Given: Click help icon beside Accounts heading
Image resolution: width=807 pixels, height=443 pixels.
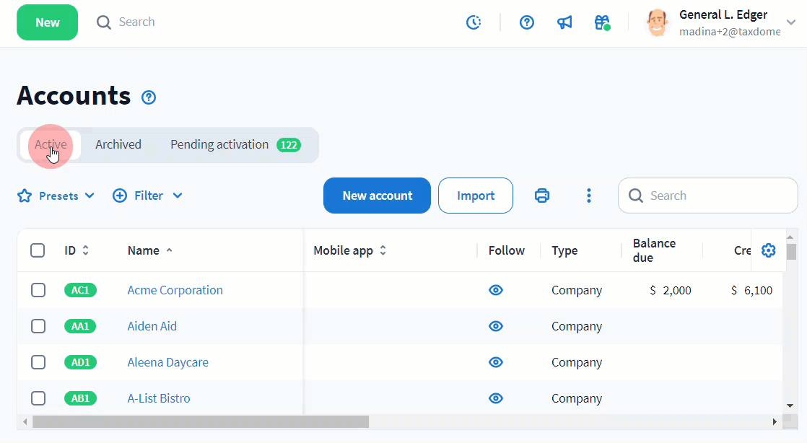Looking at the screenshot, I should click(x=149, y=97).
